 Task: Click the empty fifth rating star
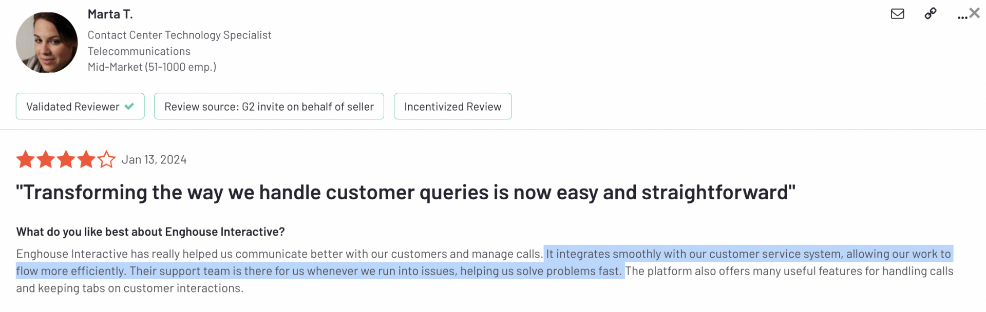point(106,160)
